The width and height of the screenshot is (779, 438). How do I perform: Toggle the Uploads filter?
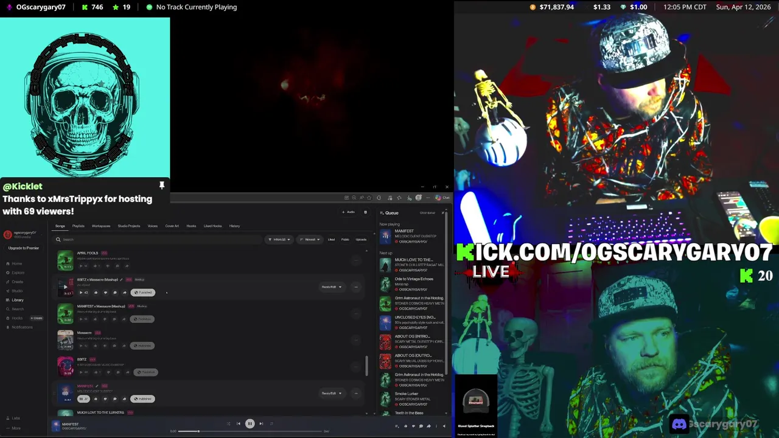(361, 240)
